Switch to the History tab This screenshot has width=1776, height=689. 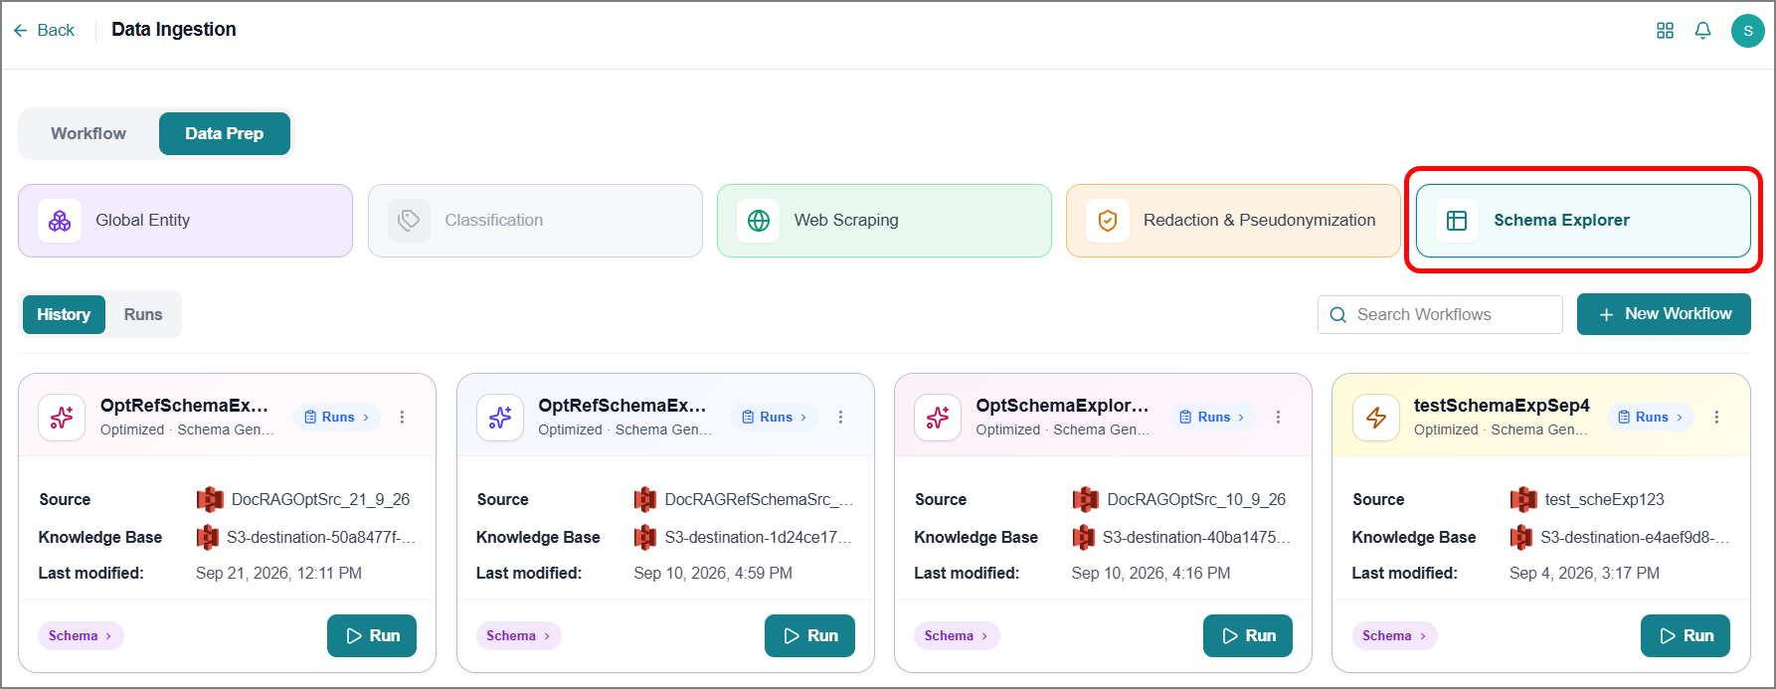(64, 314)
